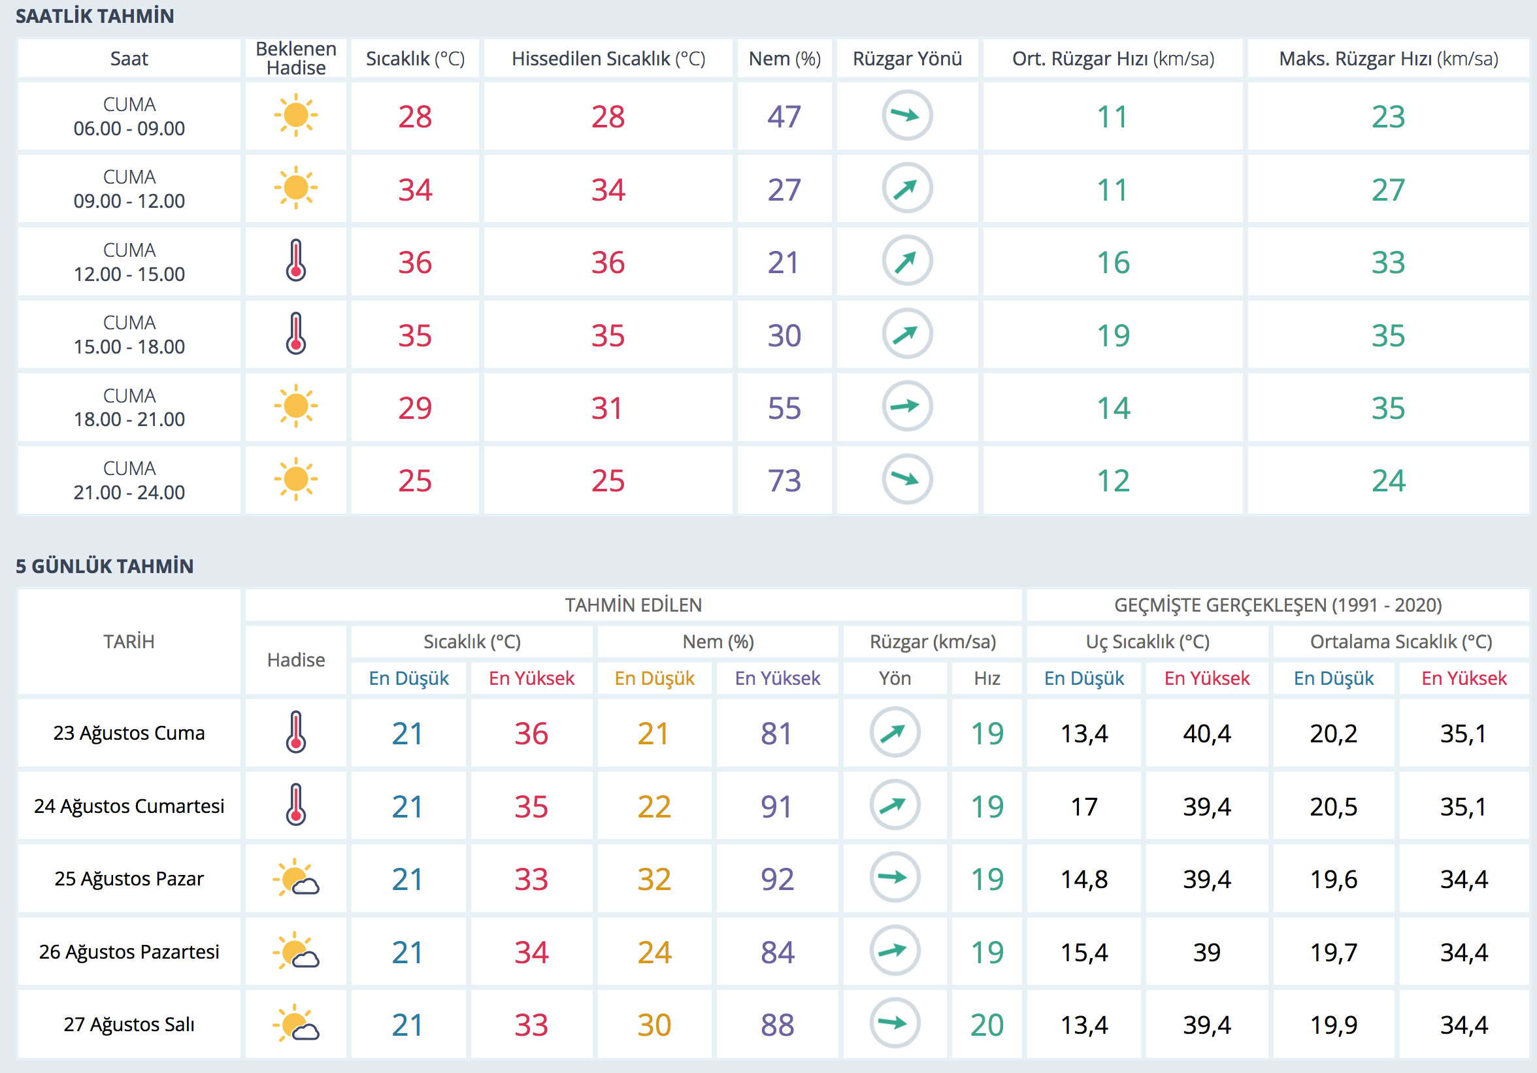1537x1073 pixels.
Task: Select the 26 Ağustos Pazartesi date cell
Action: click(x=129, y=951)
